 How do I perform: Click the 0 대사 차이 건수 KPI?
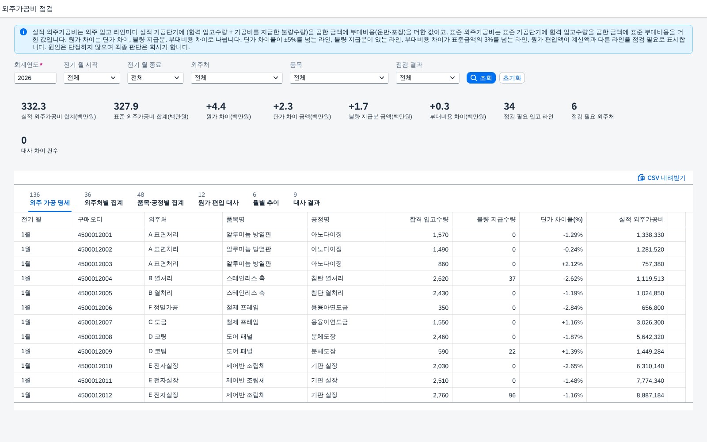pos(39,145)
